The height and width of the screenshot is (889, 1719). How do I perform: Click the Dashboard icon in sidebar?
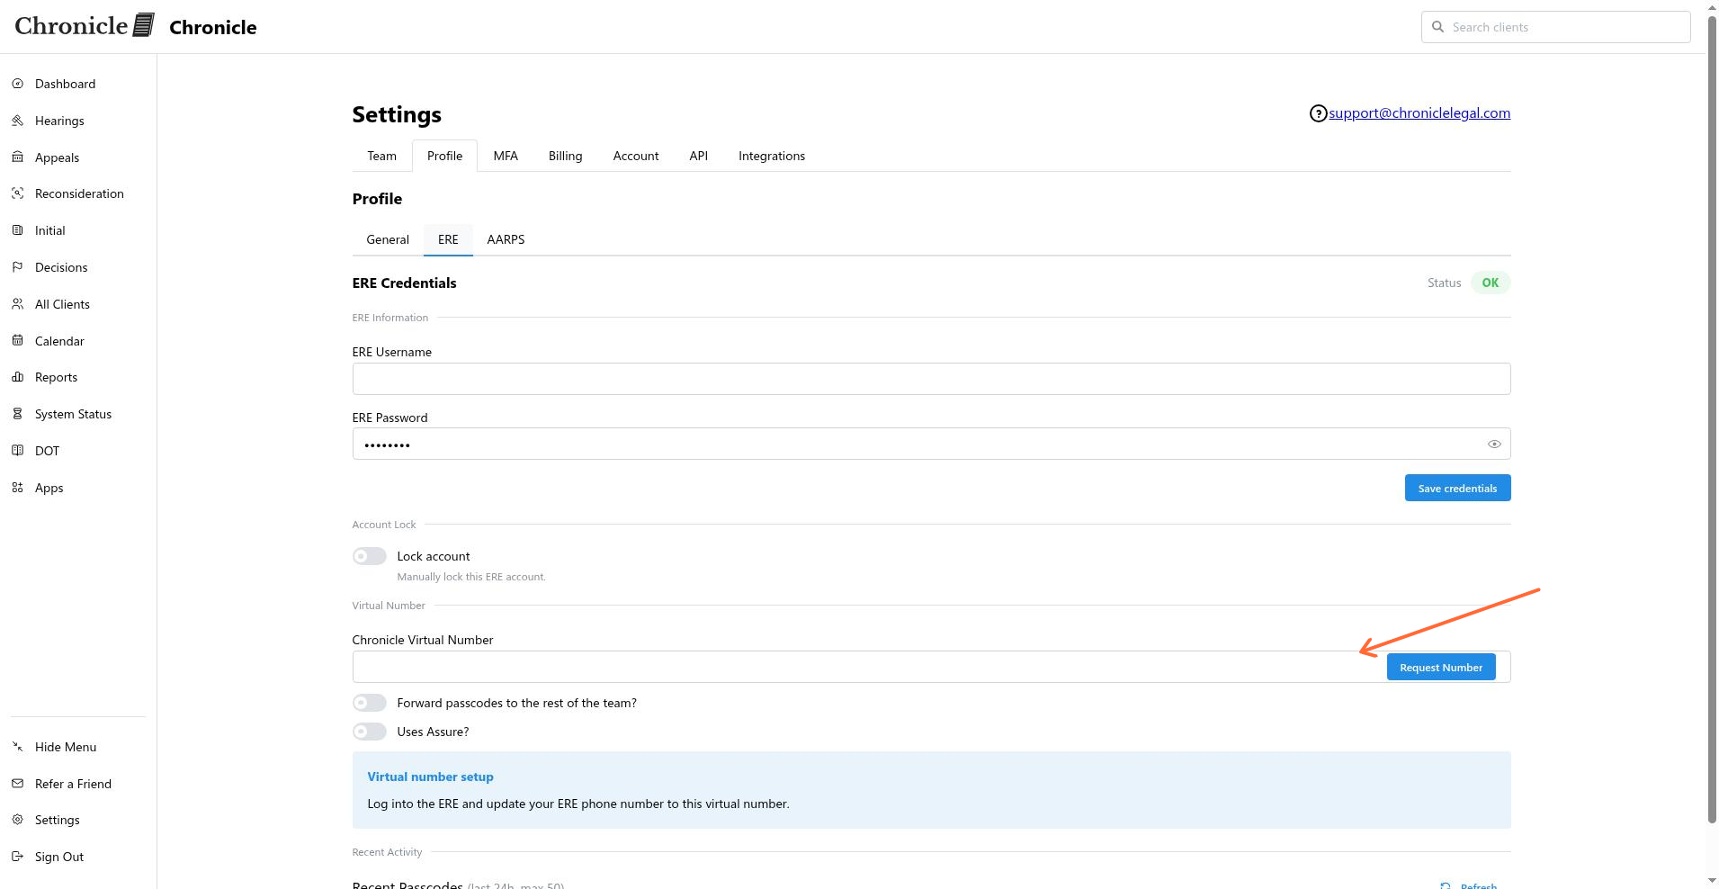(17, 84)
